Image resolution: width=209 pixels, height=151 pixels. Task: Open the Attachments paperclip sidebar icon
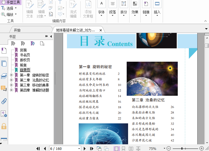(x=4, y=101)
